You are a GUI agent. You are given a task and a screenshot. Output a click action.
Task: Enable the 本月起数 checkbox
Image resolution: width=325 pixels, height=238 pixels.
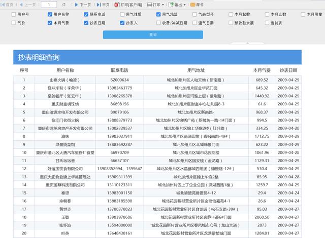coord(231,14)
